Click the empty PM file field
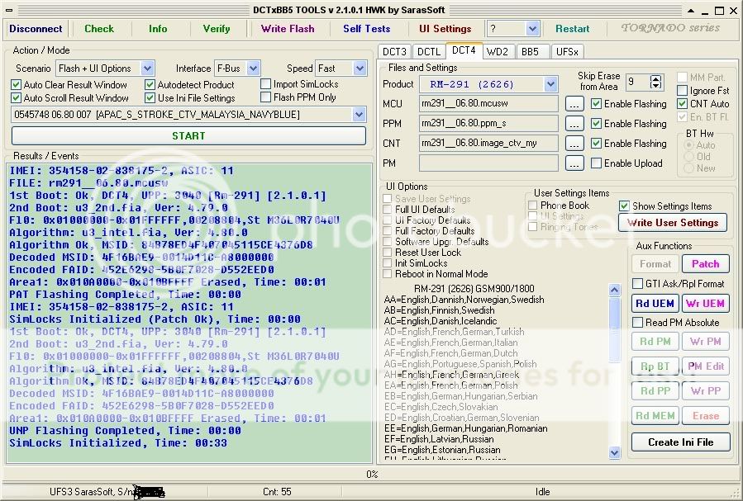This screenshot has height=501, width=743. click(x=488, y=163)
